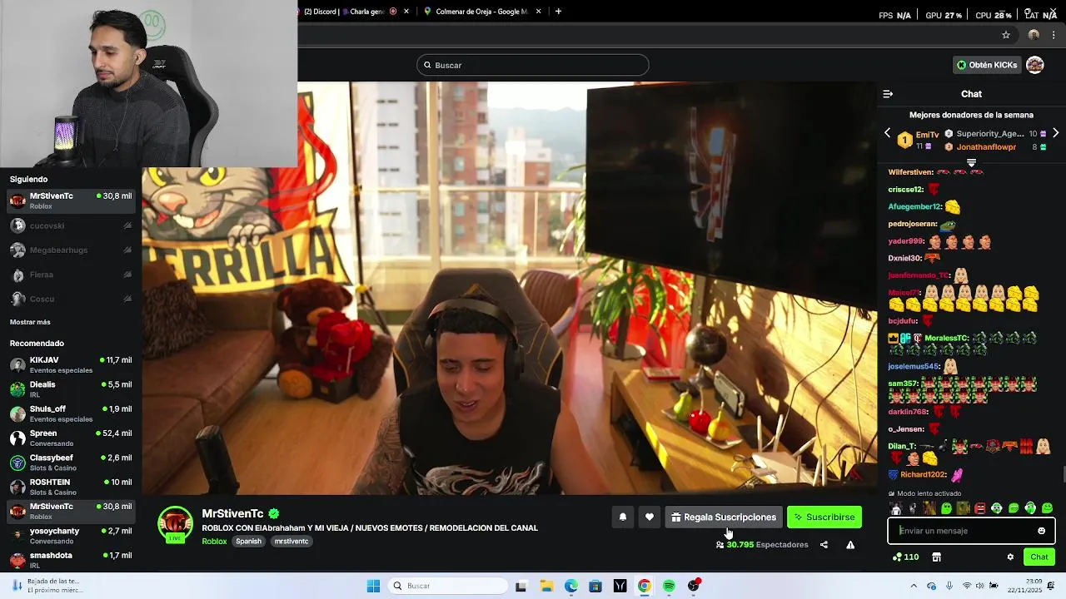Open the chat shop icon

(x=936, y=557)
